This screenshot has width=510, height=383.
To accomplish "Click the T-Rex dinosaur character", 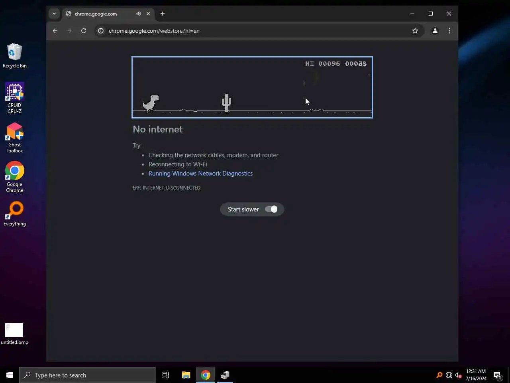I will click(151, 103).
